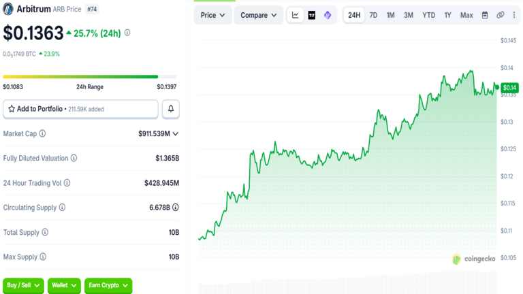Click the 24h Range progress bar
Viewport: 523px width, 294px height.
pos(89,77)
